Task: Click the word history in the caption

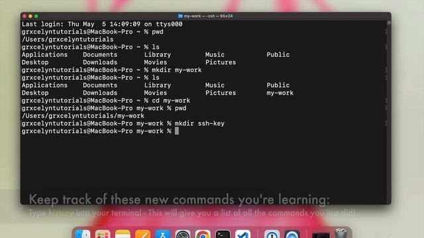Action: point(61,213)
